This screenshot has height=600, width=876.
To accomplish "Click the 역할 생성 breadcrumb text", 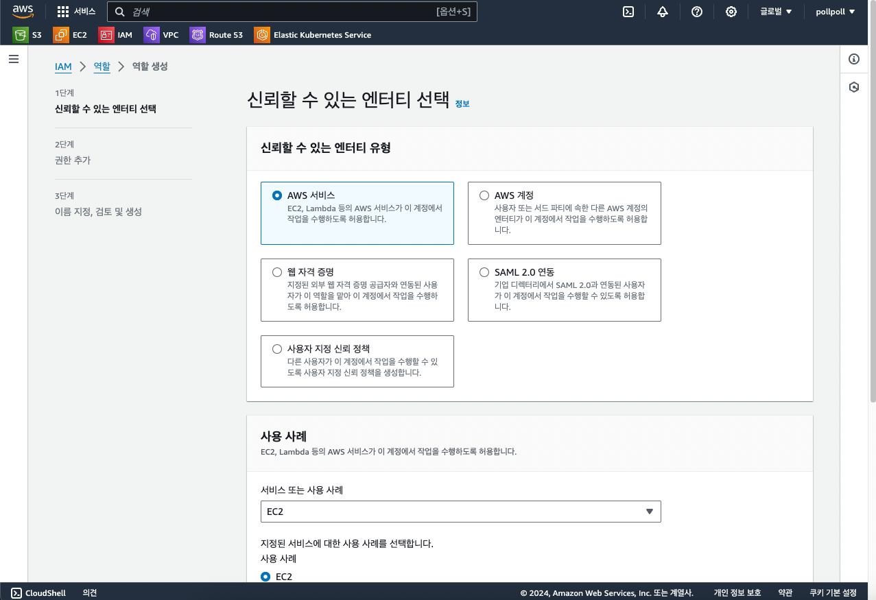I will click(x=150, y=67).
